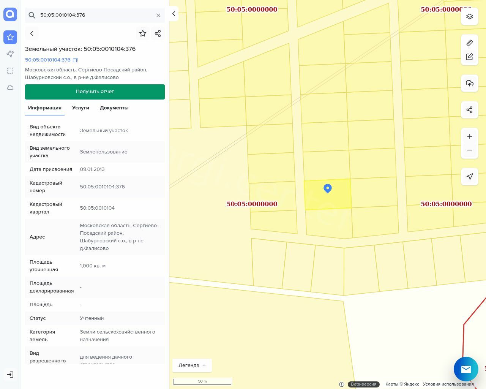The height and width of the screenshot is (389, 486).
Task: Expand the Легенда legend panel
Action: tap(192, 365)
